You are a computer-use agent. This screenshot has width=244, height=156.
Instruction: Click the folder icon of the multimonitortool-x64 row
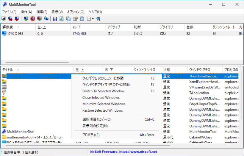pyautogui.click(x=4, y=137)
